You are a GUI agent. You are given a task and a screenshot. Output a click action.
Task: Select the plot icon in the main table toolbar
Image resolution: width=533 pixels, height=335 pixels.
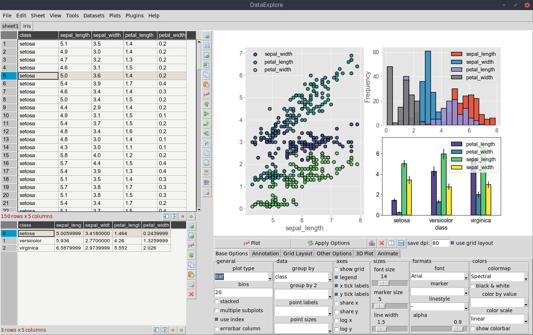coord(206,94)
